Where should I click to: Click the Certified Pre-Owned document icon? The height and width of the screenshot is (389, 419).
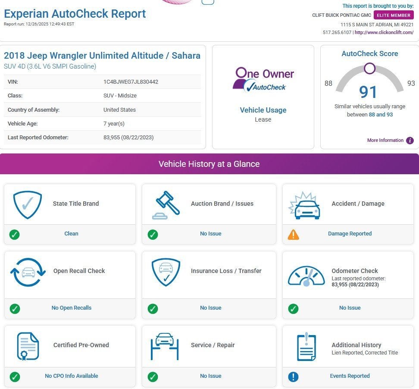(x=28, y=346)
